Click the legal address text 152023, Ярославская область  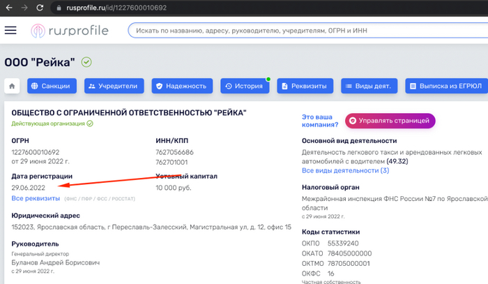point(151,227)
